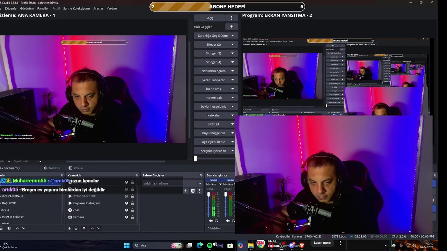The height and width of the screenshot is (251, 447).
Task: Add a quick transition next to Hızlı Geçişler
Action: [231, 27]
